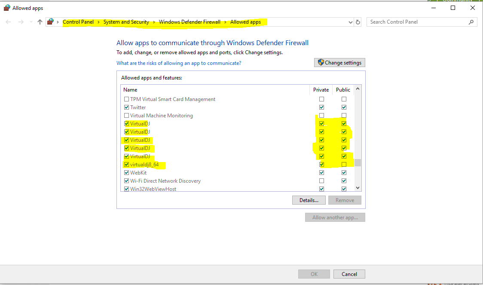Click the Private column header
483x285 pixels.
(x=321, y=90)
